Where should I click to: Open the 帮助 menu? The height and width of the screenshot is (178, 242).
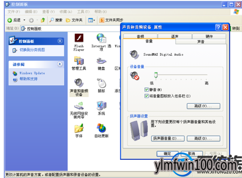pyautogui.click(x=100, y=11)
